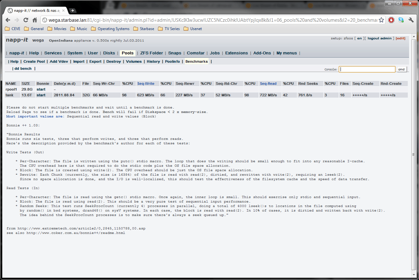Open the User menu

coord(93,53)
